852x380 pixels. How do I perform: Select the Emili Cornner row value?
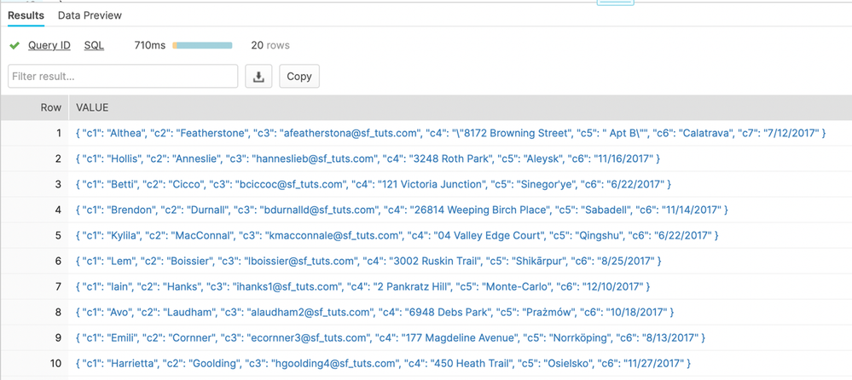coord(391,338)
